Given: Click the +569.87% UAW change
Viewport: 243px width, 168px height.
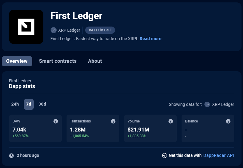Looking at the screenshot, I should (20, 136).
